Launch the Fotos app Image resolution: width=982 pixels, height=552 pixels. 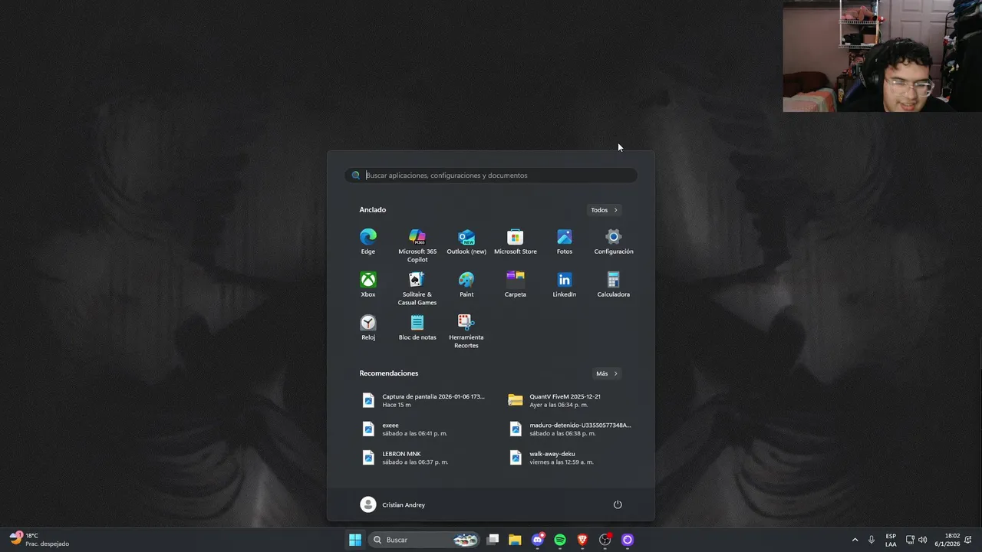(565, 242)
